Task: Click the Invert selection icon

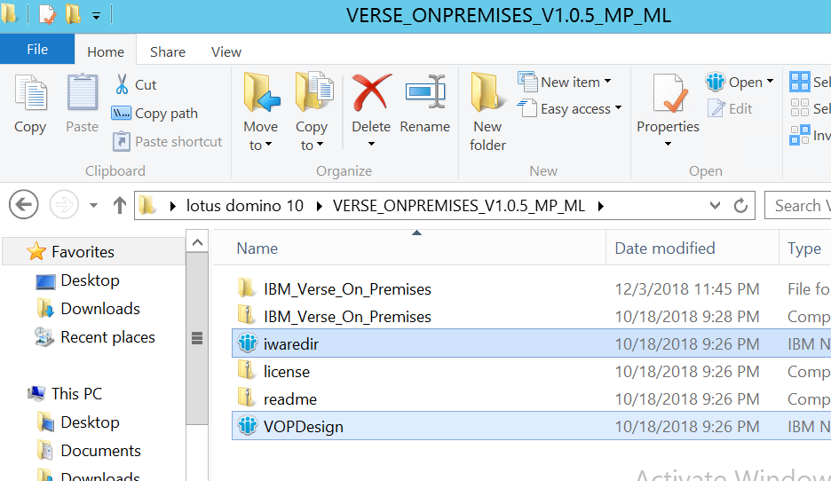Action: click(800, 135)
